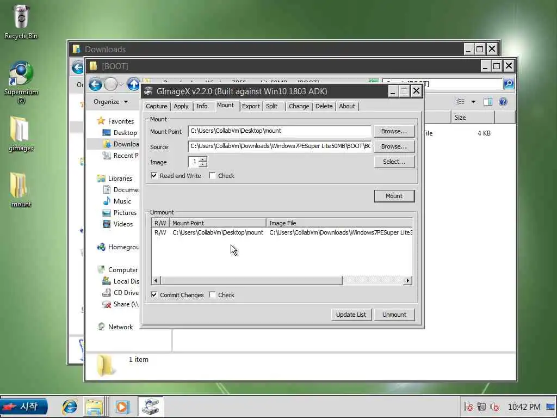The height and width of the screenshot is (418, 557).
Task: Click the GImageX taskbar button
Action: [150, 407]
